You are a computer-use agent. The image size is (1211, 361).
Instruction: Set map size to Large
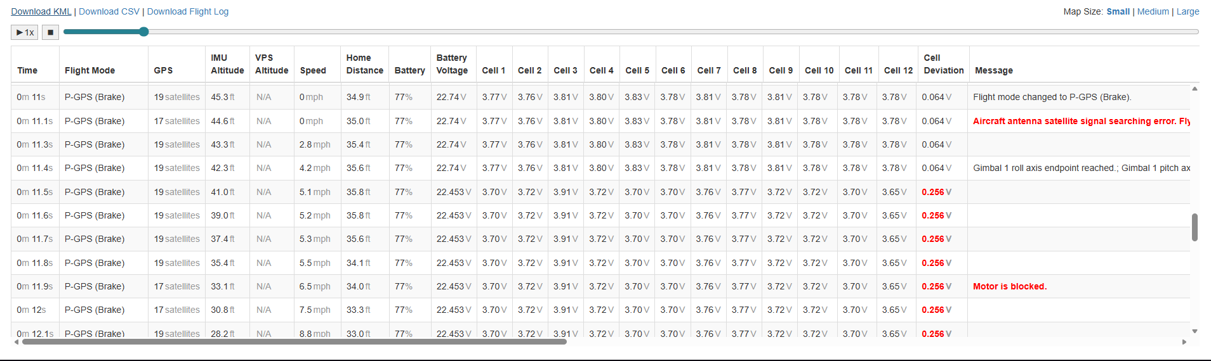pyautogui.click(x=1188, y=11)
